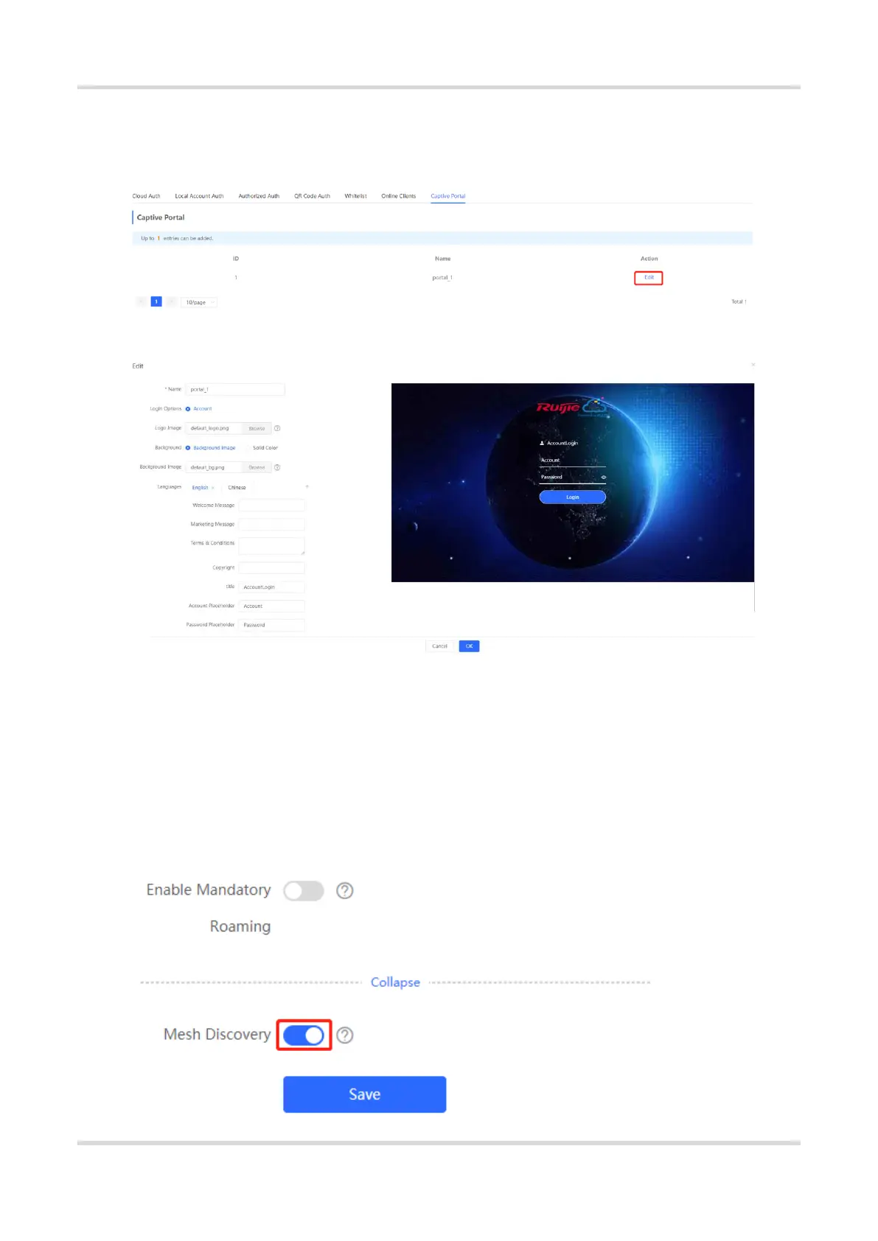Click the Ruijie logo in preview
This screenshot has height=1241, width=878.
point(571,407)
